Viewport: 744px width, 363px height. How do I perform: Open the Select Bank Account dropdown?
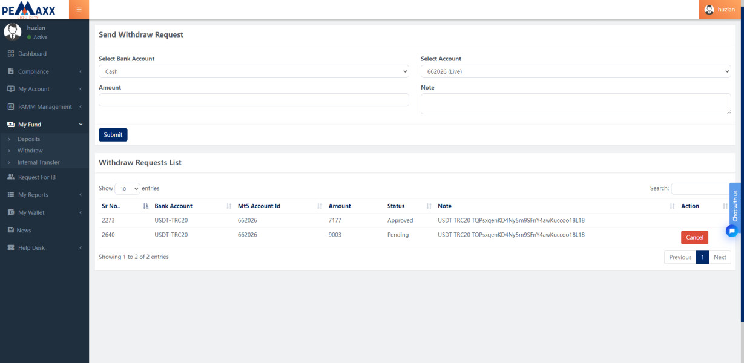click(254, 71)
